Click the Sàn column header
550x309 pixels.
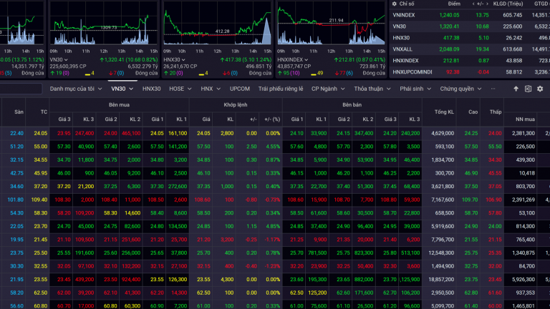coord(19,112)
